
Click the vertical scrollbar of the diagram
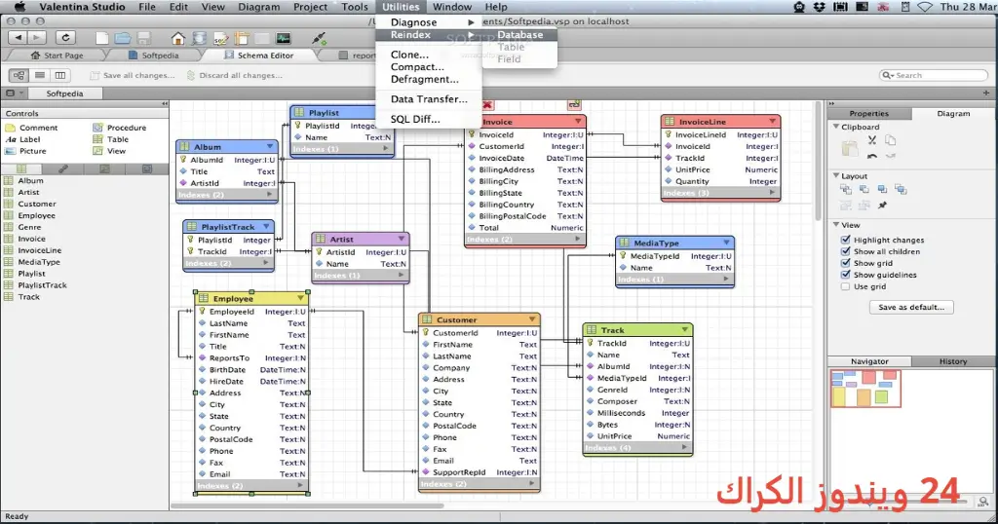tap(818, 161)
